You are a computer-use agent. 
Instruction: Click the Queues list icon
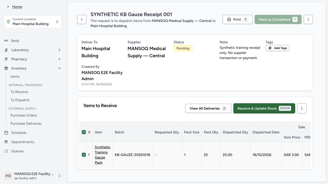tap(6, 151)
